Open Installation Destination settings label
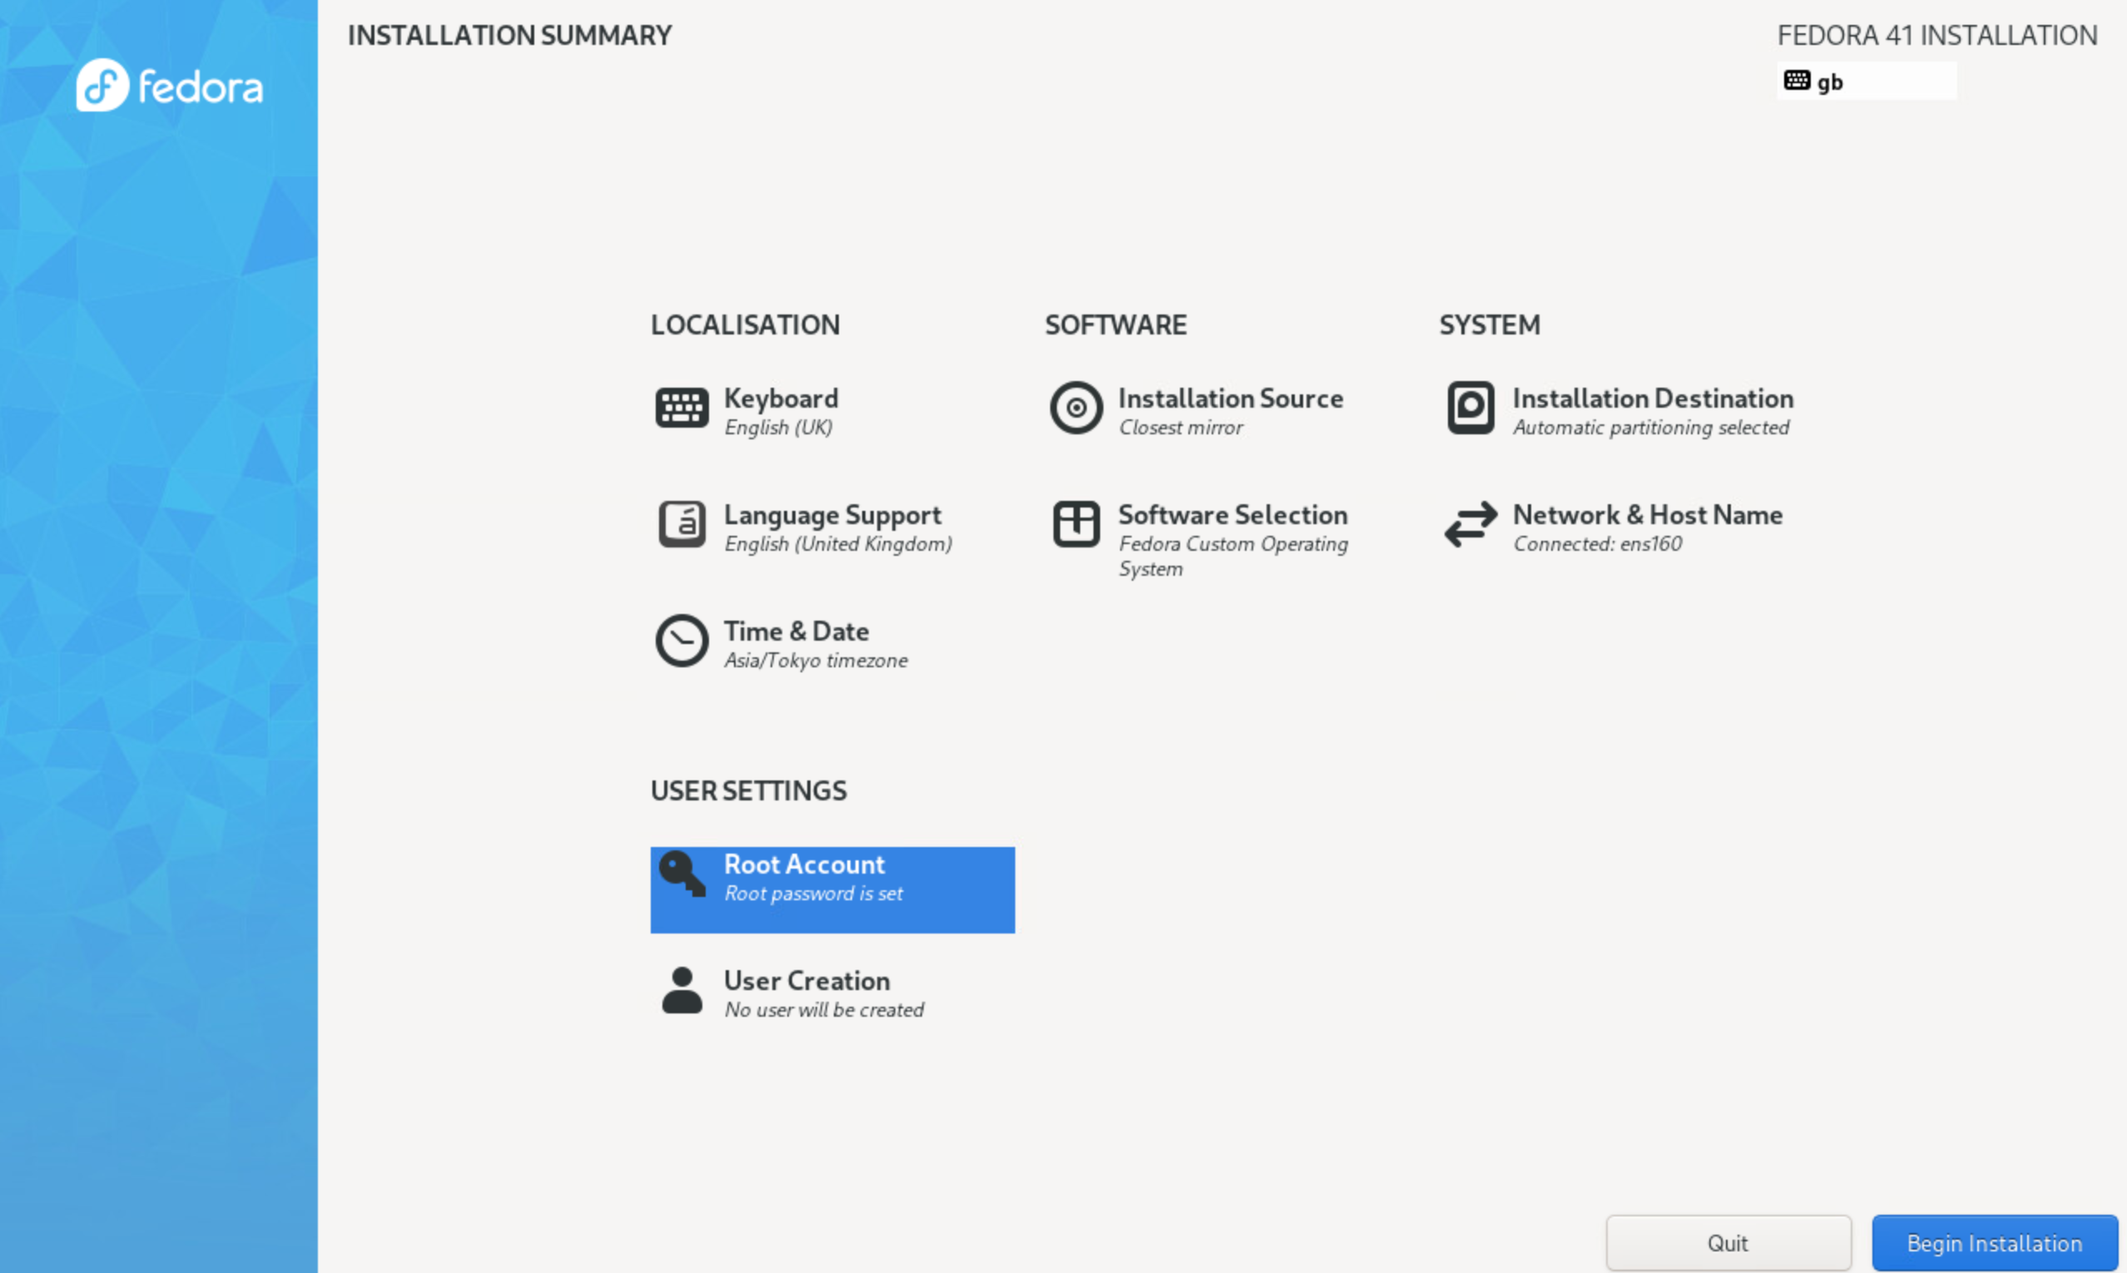 1652,399
